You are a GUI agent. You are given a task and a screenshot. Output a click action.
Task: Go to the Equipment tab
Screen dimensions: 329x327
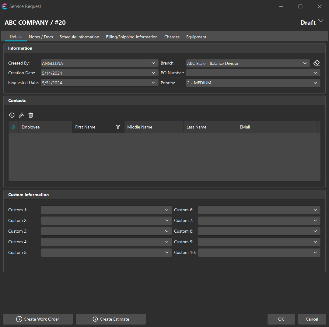pos(196,37)
